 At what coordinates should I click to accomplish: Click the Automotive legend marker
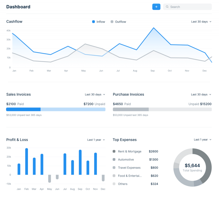tap(114, 159)
